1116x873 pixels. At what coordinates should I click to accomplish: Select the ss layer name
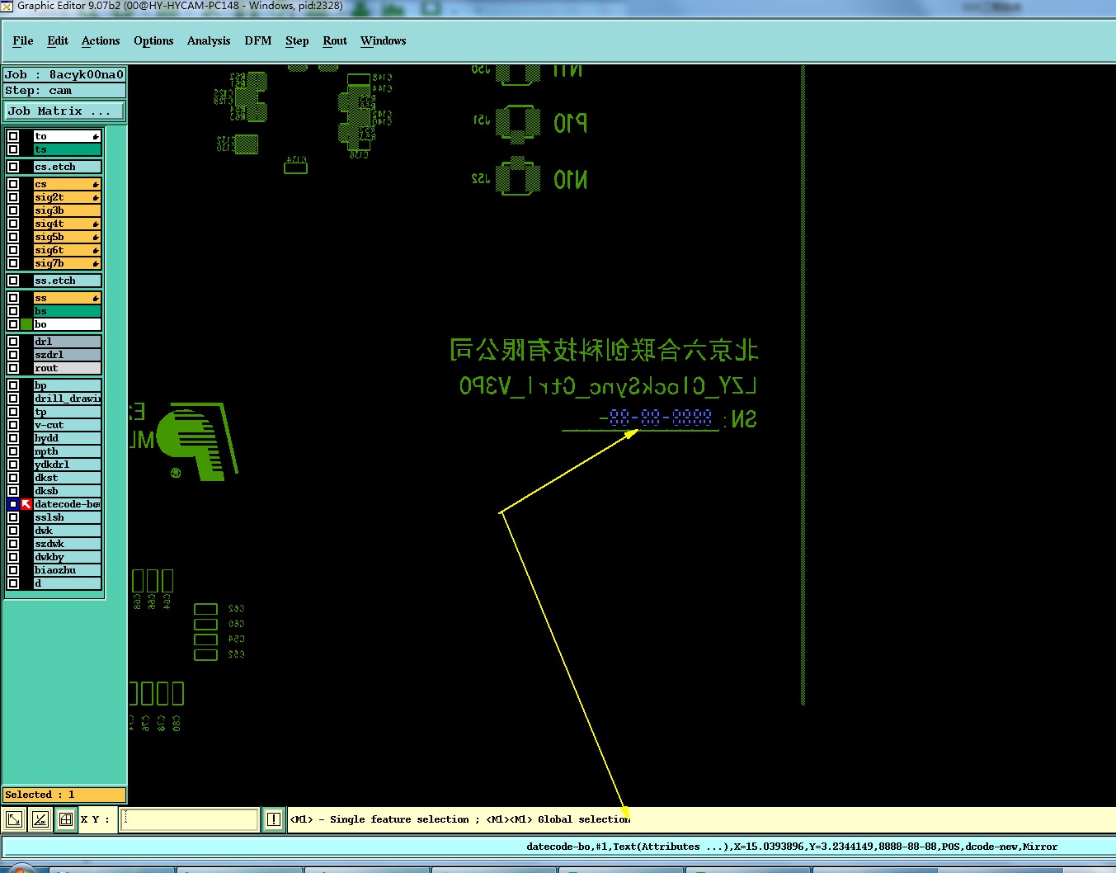point(67,298)
